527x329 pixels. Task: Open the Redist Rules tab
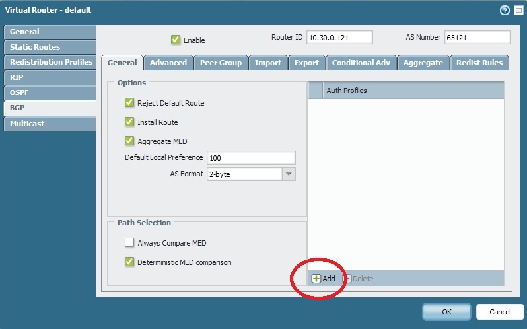click(479, 63)
